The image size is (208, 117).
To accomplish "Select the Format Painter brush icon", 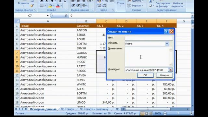I will (x=32, y=6).
